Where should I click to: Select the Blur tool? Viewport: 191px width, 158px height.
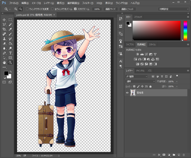click(4, 48)
